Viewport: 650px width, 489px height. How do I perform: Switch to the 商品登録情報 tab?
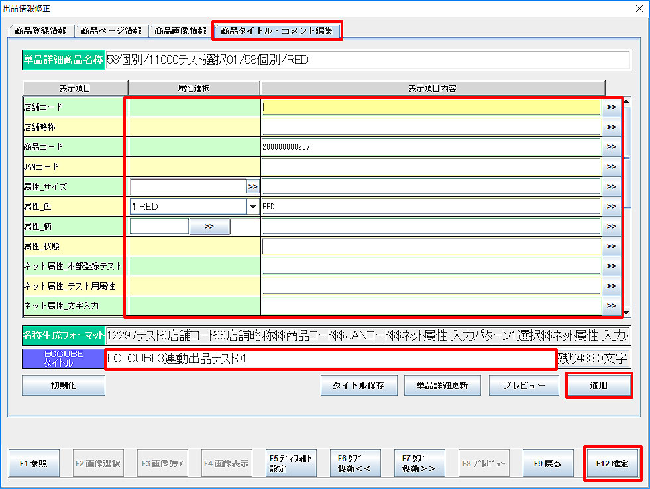click(x=40, y=31)
